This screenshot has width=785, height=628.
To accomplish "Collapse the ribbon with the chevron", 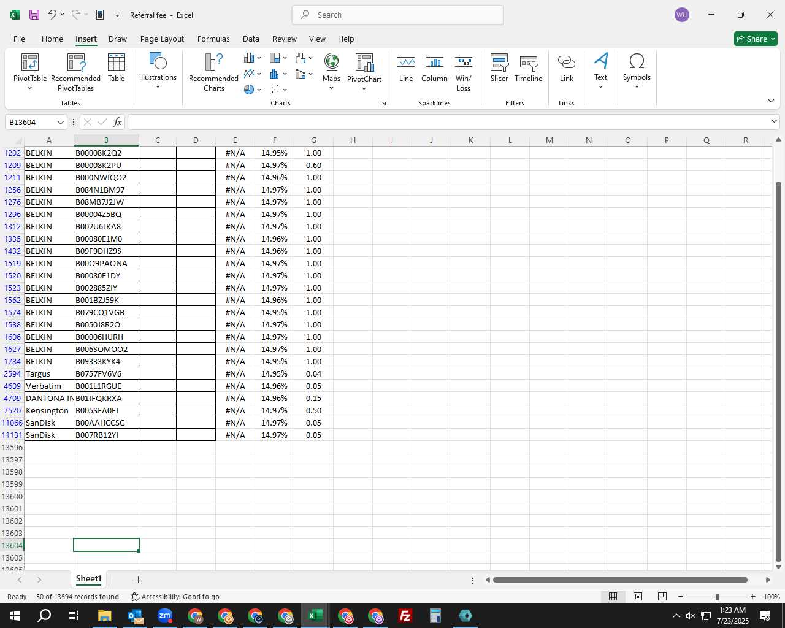I will tap(771, 101).
